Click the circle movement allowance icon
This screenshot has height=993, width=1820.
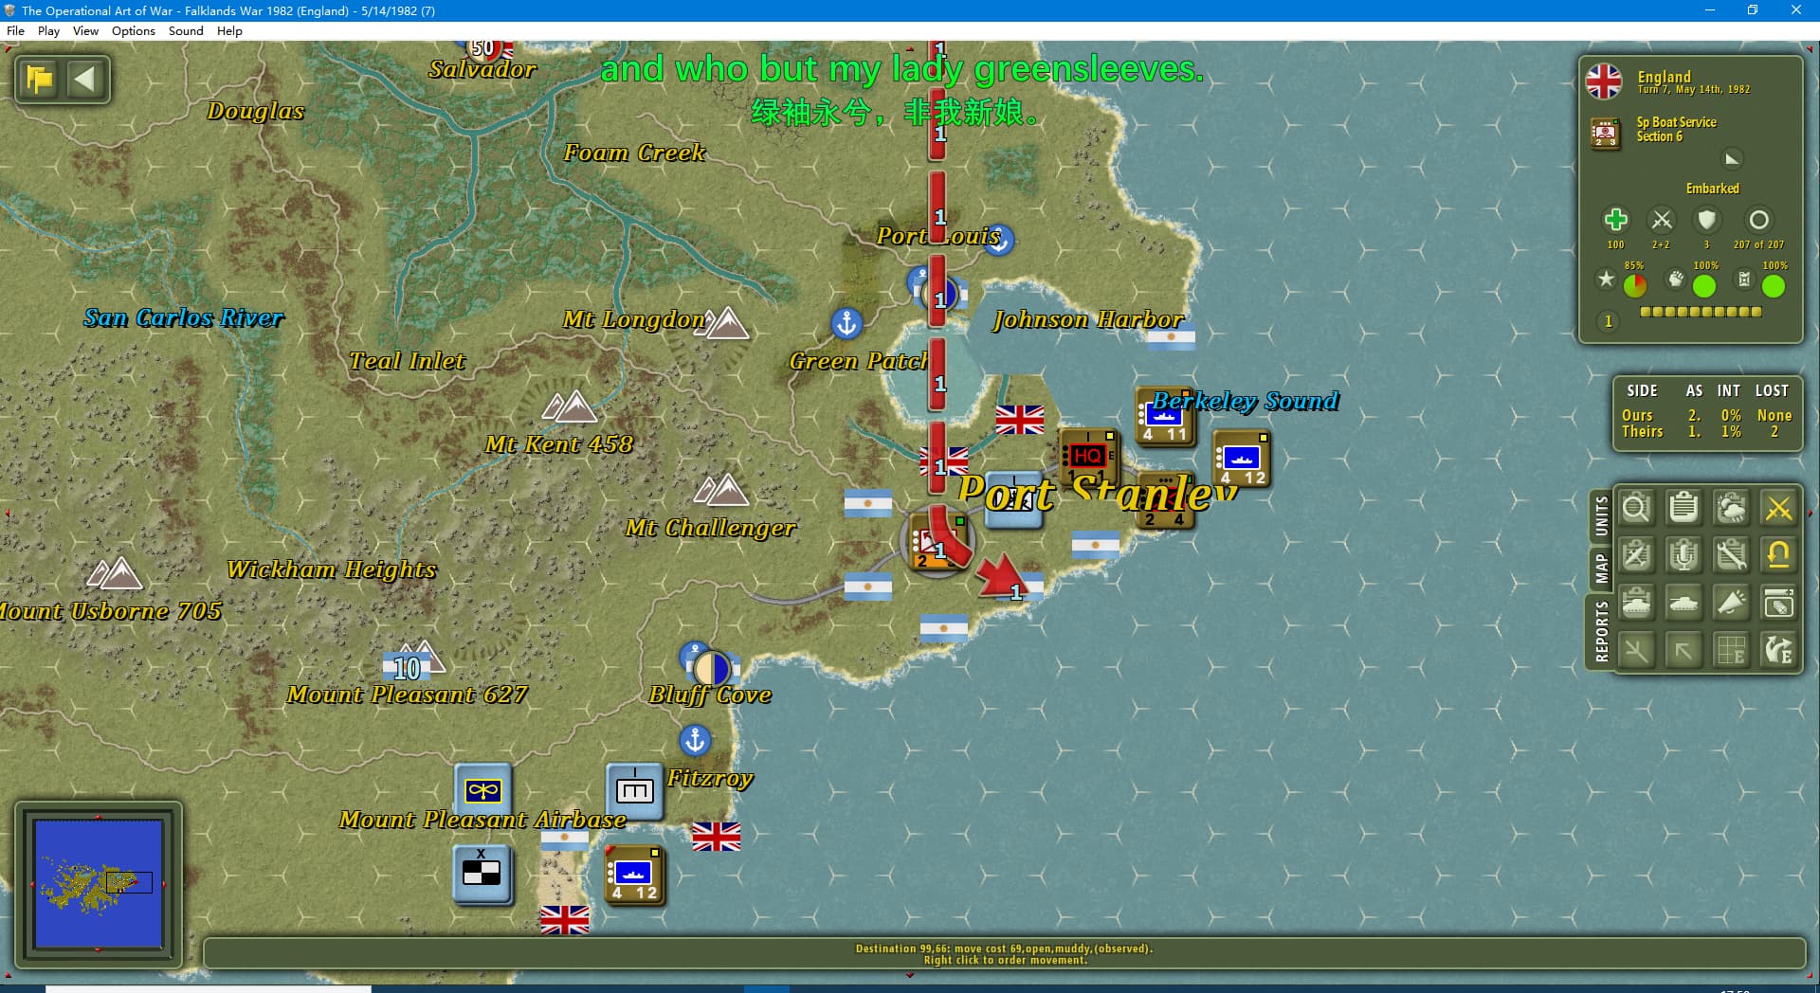(x=1758, y=220)
